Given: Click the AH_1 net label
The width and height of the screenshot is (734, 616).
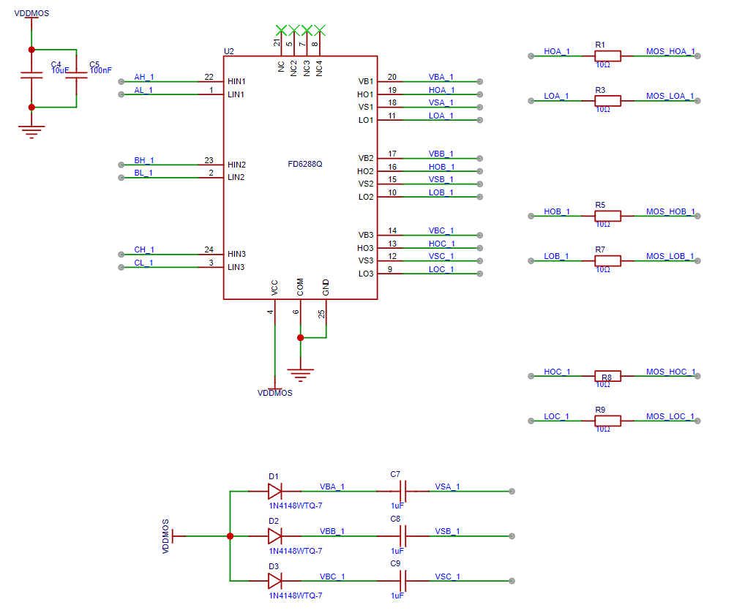Looking at the screenshot, I should (x=143, y=78).
